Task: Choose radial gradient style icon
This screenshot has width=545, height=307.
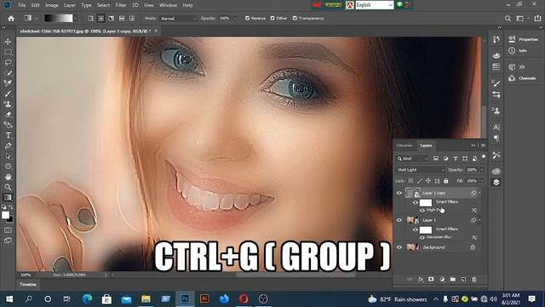Action: pos(100,18)
